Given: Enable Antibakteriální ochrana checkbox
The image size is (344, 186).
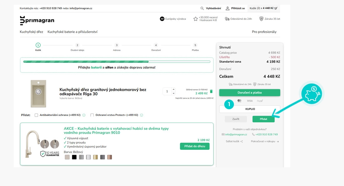Looking at the screenshot, I should coord(36,115).
